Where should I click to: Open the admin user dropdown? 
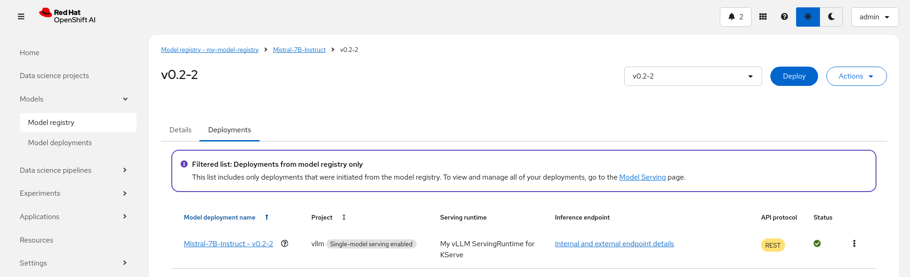(x=875, y=17)
